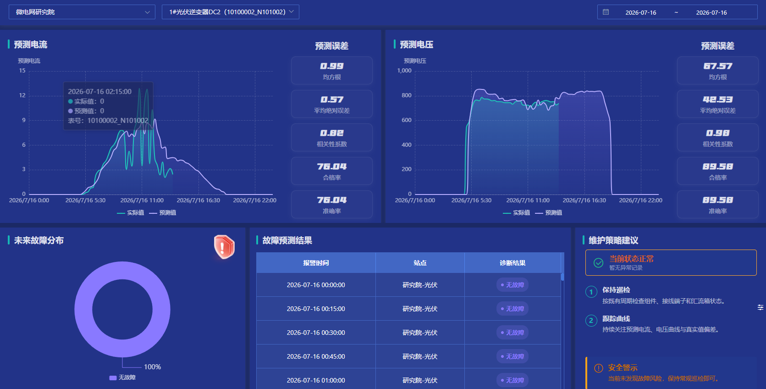Click the 故障预测结果 panel title
The image size is (766, 389).
(287, 240)
